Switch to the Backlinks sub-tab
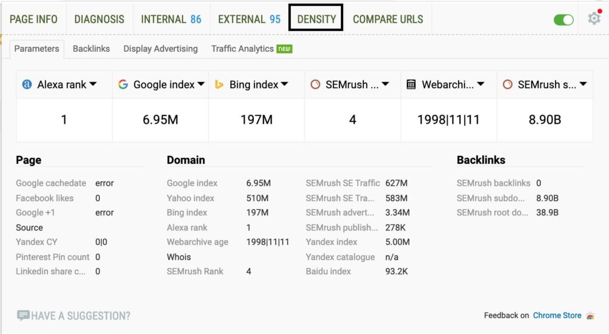The width and height of the screenshot is (609, 334). click(x=91, y=49)
